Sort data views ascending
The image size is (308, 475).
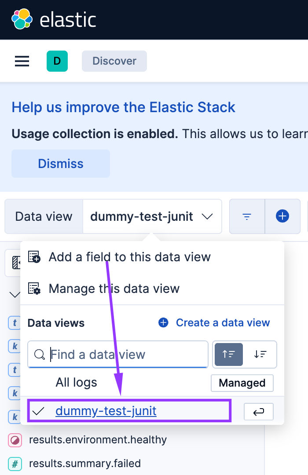click(x=229, y=354)
